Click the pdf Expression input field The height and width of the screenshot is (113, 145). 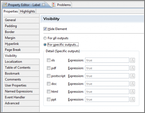pyautogui.click(x=107, y=68)
